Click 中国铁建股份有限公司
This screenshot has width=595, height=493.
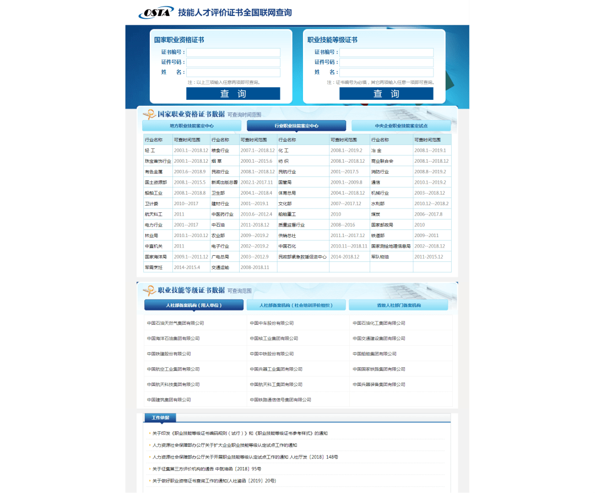coord(169,354)
